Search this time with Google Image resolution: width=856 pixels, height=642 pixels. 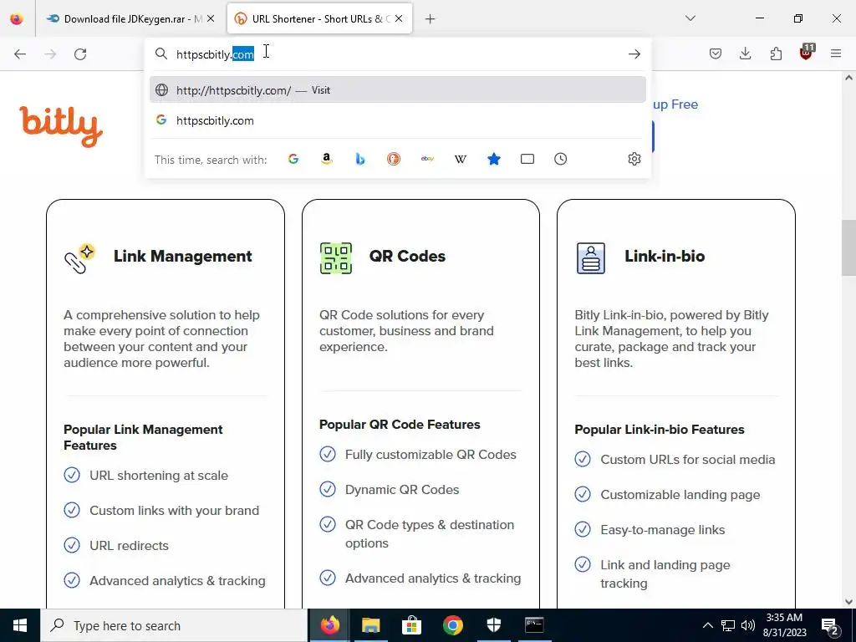(293, 159)
